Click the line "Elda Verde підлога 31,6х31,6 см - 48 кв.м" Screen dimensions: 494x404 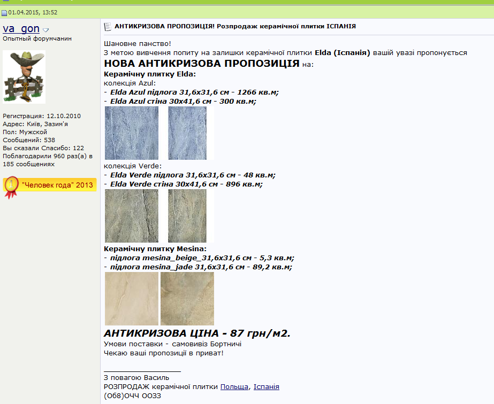point(193,175)
